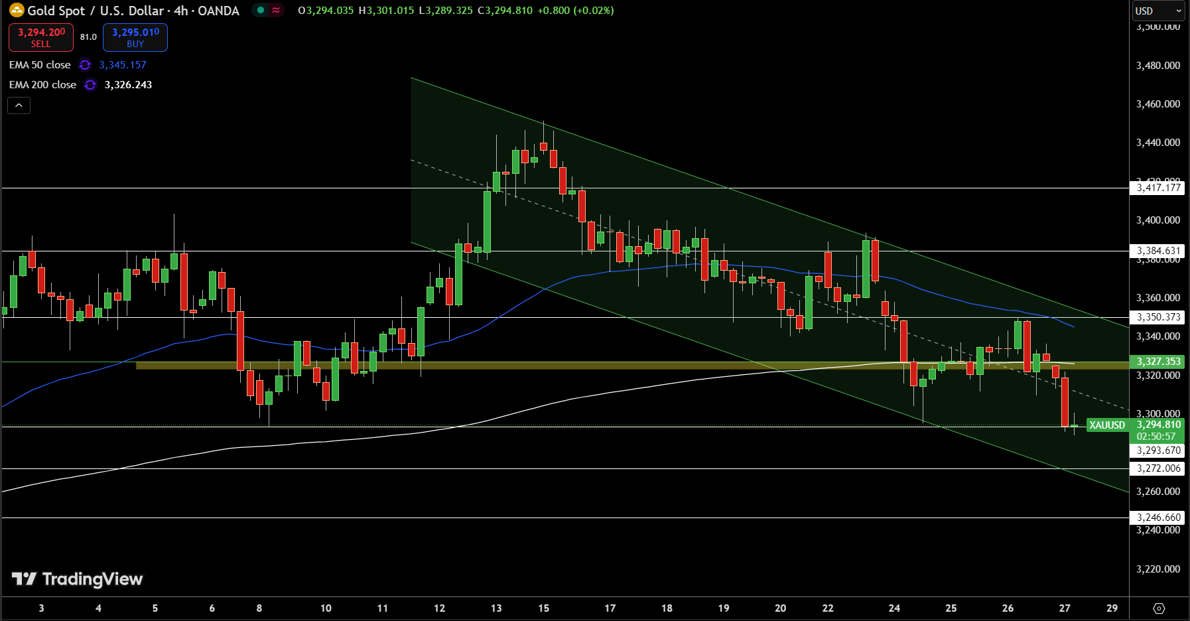This screenshot has height=621, width=1190.
Task: Click date 18 on the time axis
Action: [x=667, y=608]
